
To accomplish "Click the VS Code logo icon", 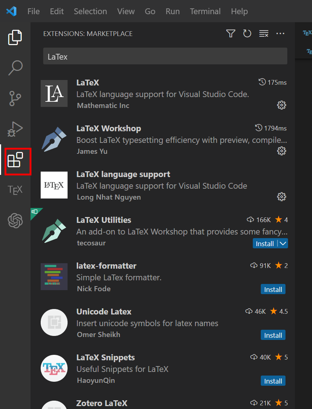I will point(12,11).
